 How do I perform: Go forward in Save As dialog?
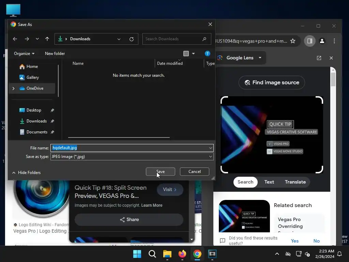click(x=27, y=39)
